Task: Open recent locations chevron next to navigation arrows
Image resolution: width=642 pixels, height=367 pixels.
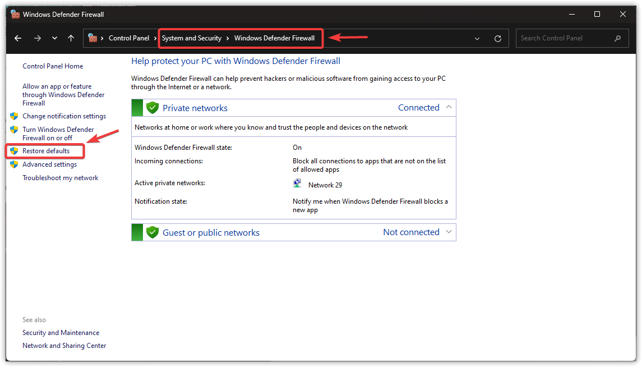Action: [x=54, y=38]
